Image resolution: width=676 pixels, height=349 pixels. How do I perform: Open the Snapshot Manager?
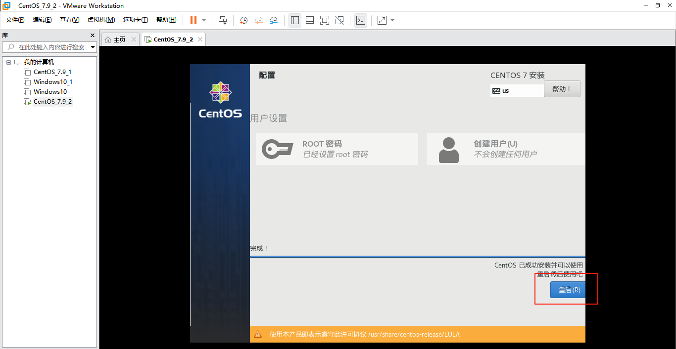(x=273, y=20)
